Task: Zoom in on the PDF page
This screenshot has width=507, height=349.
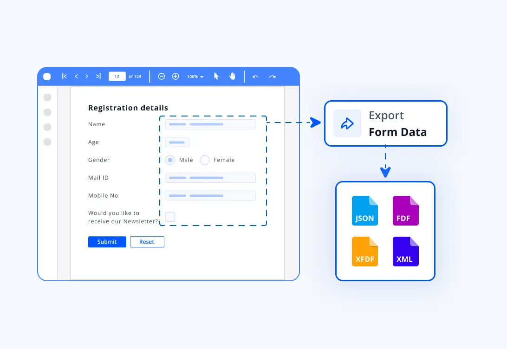Action: tap(175, 76)
